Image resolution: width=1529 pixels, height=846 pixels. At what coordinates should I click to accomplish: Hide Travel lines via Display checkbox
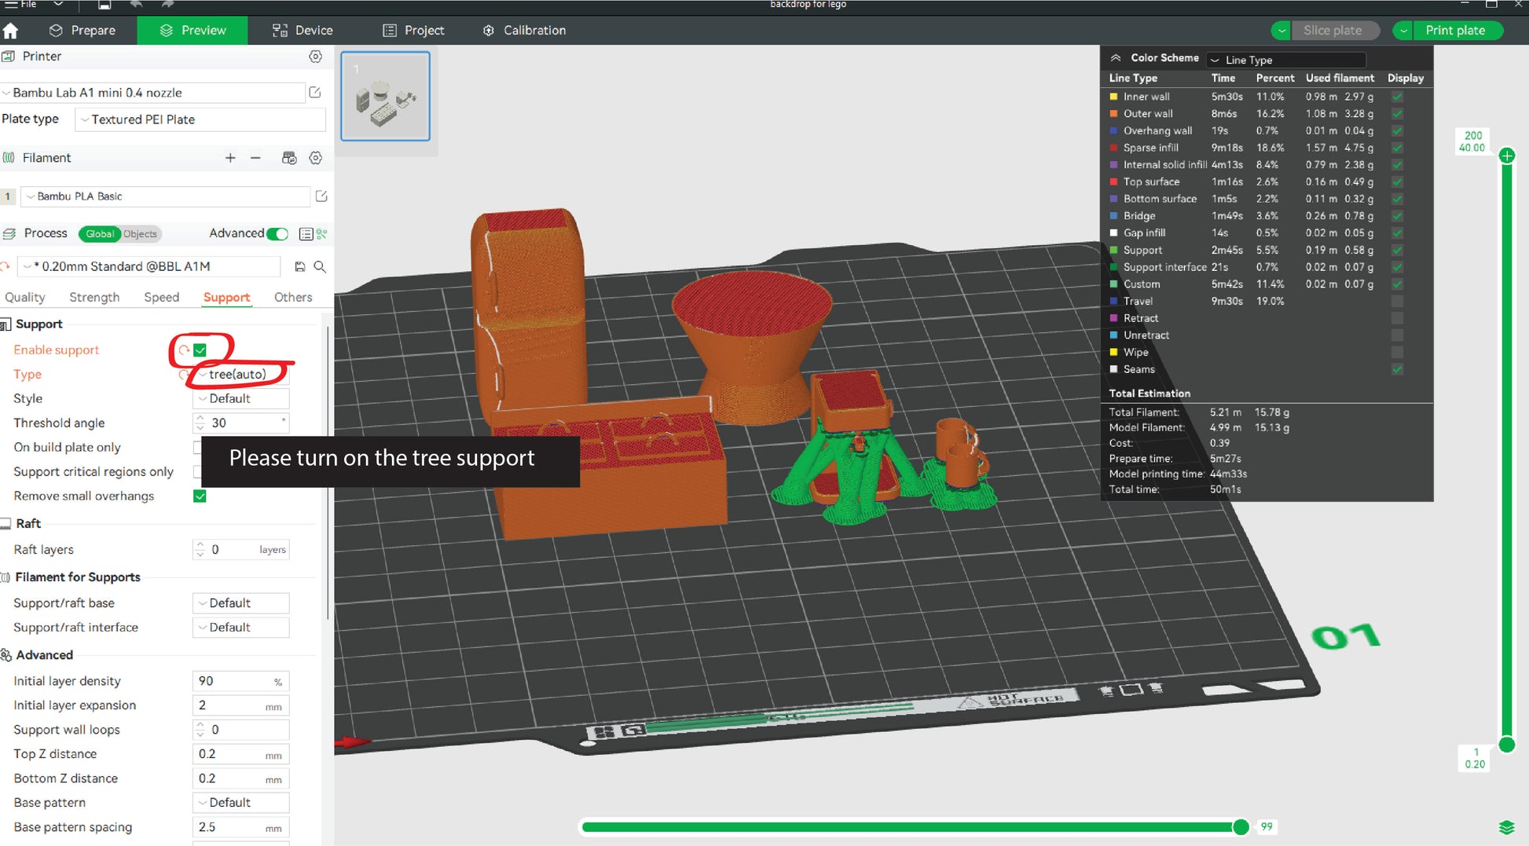click(1397, 302)
